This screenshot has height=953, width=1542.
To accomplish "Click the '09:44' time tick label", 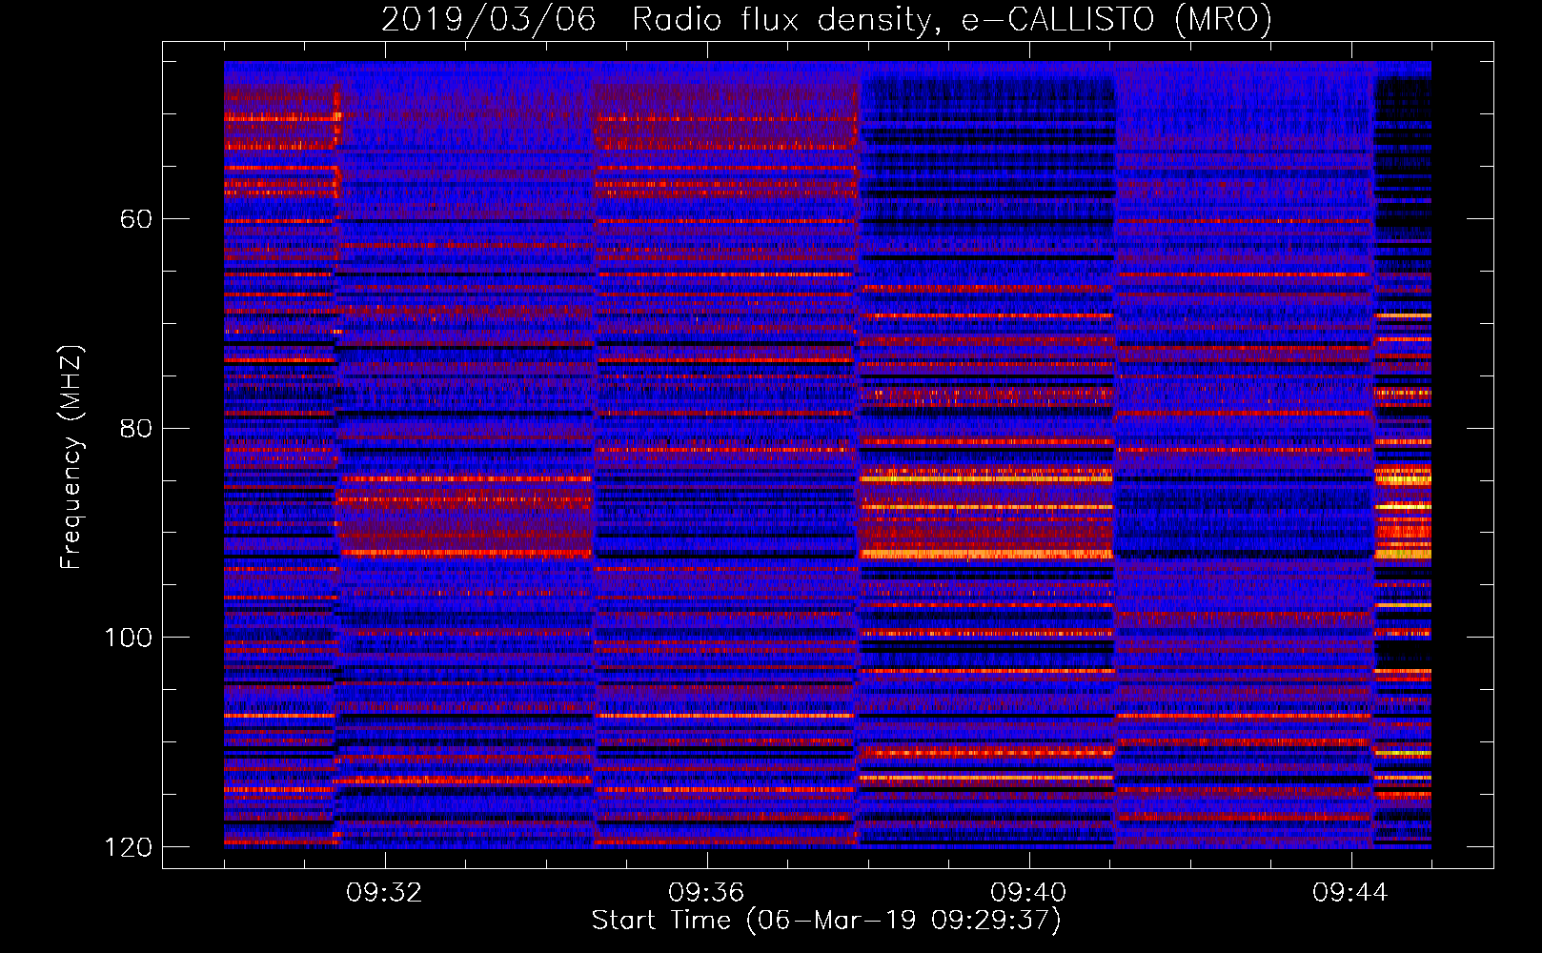I will pyautogui.click(x=1350, y=893).
